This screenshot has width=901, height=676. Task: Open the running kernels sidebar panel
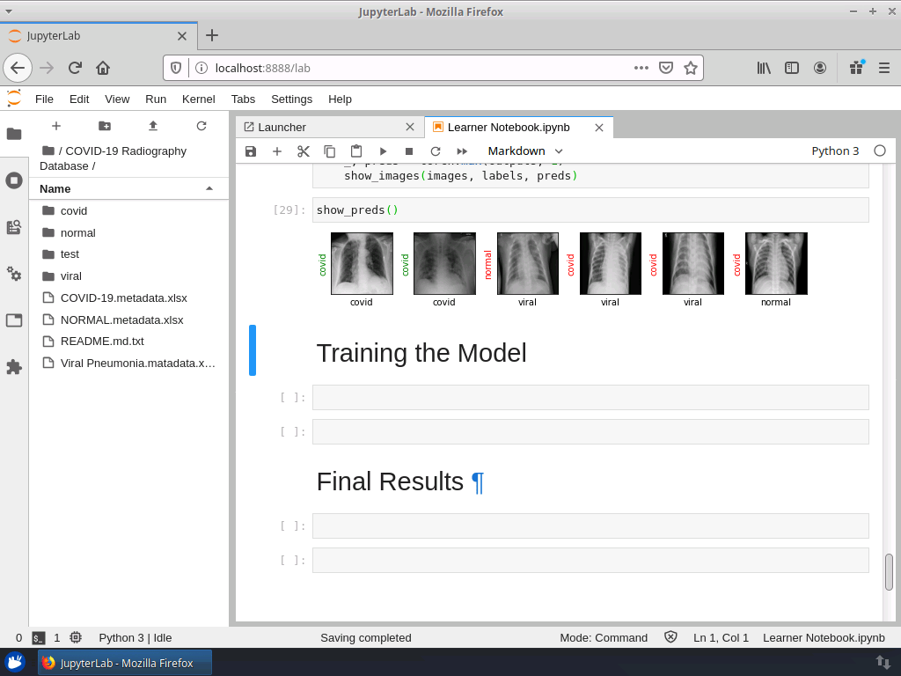click(14, 181)
